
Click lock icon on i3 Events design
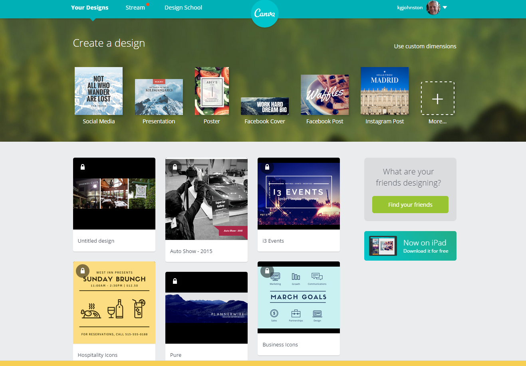coord(267,167)
